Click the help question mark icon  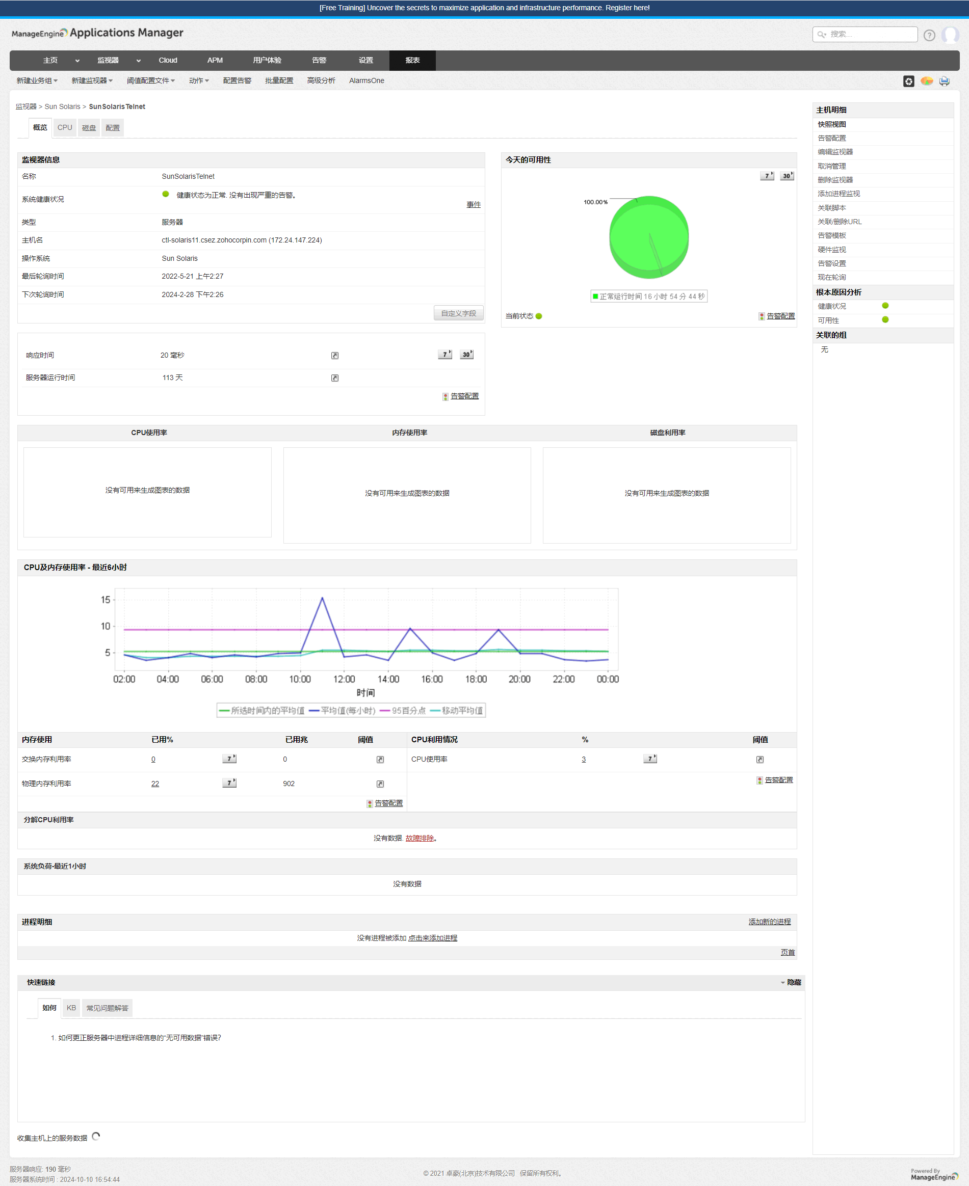tap(929, 35)
